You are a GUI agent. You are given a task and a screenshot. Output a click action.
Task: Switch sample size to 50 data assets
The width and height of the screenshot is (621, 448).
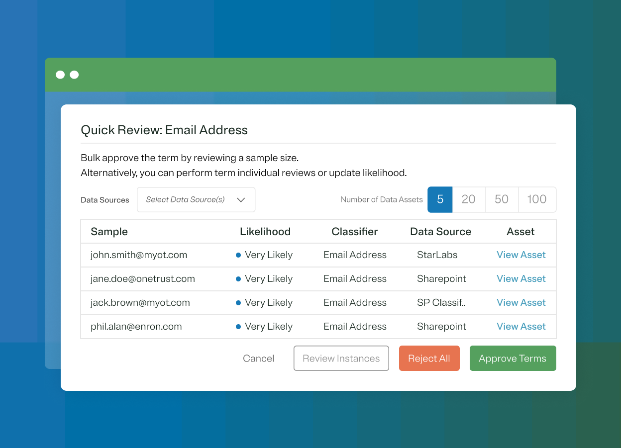pos(502,199)
